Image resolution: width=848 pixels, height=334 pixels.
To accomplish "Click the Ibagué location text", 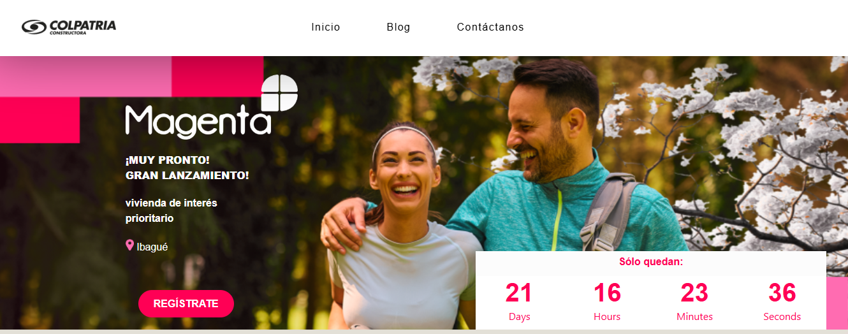I will click(152, 247).
